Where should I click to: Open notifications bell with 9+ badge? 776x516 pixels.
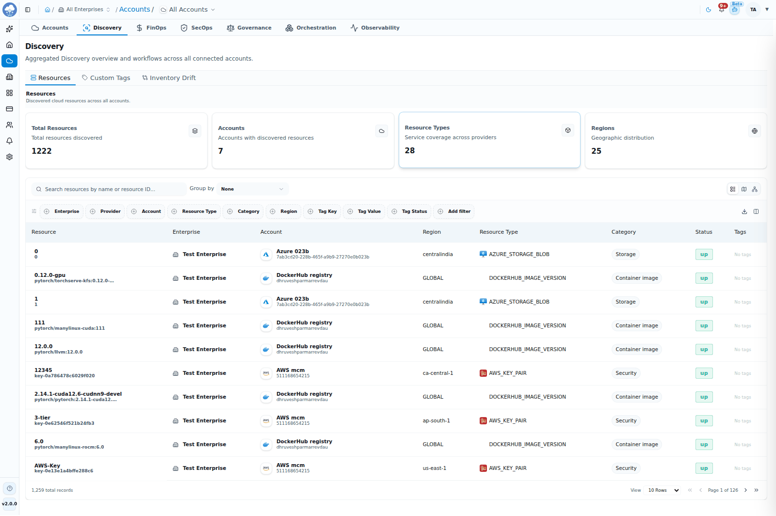(x=722, y=9)
